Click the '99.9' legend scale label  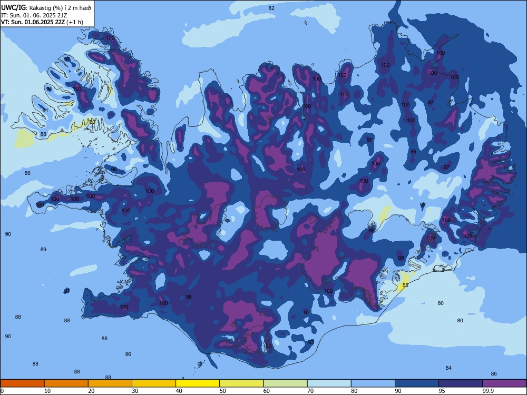pyautogui.click(x=488, y=391)
